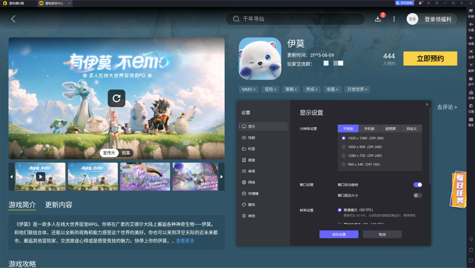This screenshot has height=268, width=475.
Task: Switch to 超宽屏 resolution tab
Action: 391,128
